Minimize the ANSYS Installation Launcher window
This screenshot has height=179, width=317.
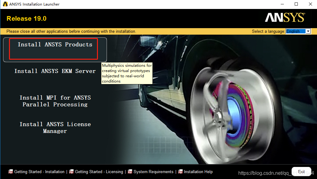pyautogui.click(x=282, y=4)
